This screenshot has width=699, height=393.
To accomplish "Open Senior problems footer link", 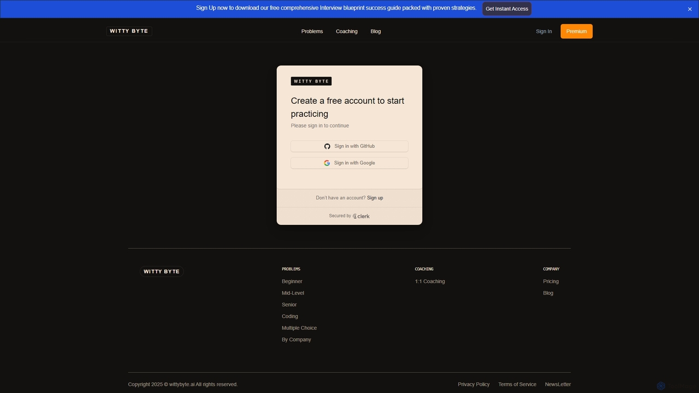I will 289,305.
